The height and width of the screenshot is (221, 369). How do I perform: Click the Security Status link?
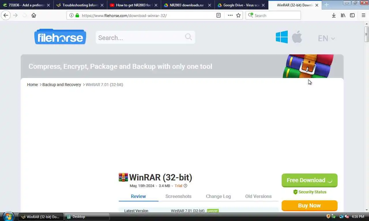(310, 192)
